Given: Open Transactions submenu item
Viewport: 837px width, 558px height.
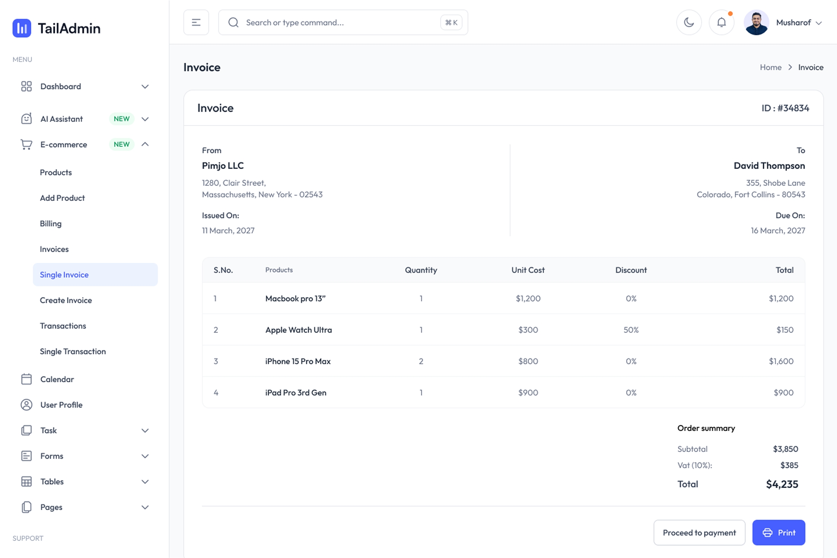Looking at the screenshot, I should tap(63, 326).
